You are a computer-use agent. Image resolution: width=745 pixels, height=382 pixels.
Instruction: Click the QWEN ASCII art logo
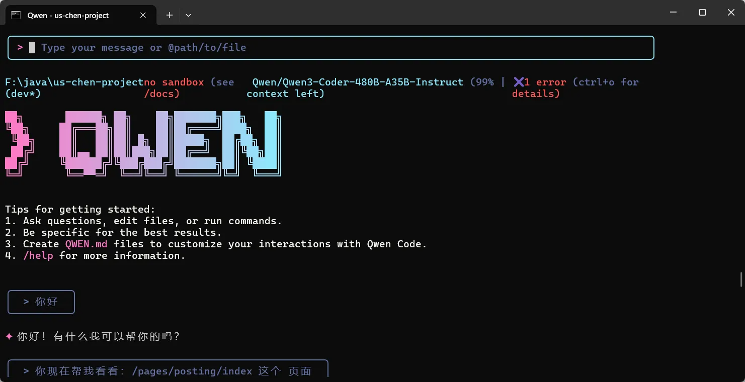(143, 144)
